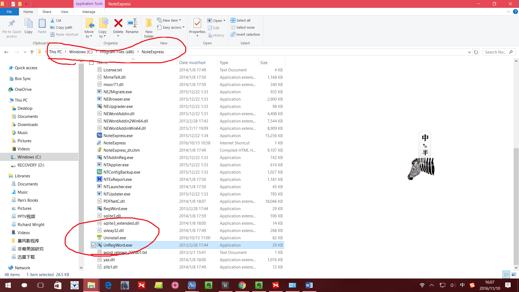Switch to the Manage tab
Screen dimensions: 519x292
coord(89,12)
